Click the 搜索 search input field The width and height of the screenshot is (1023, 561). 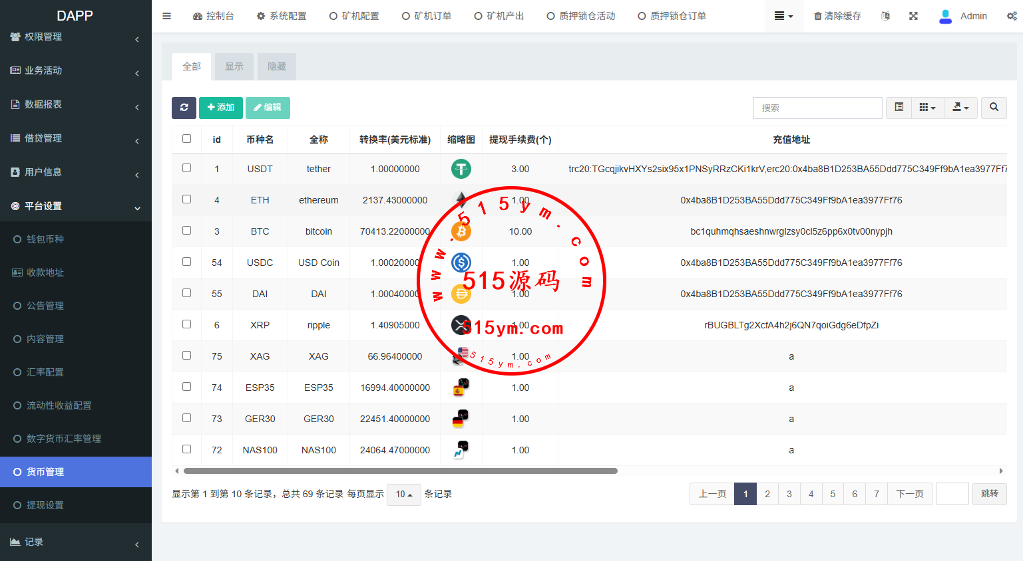point(817,108)
